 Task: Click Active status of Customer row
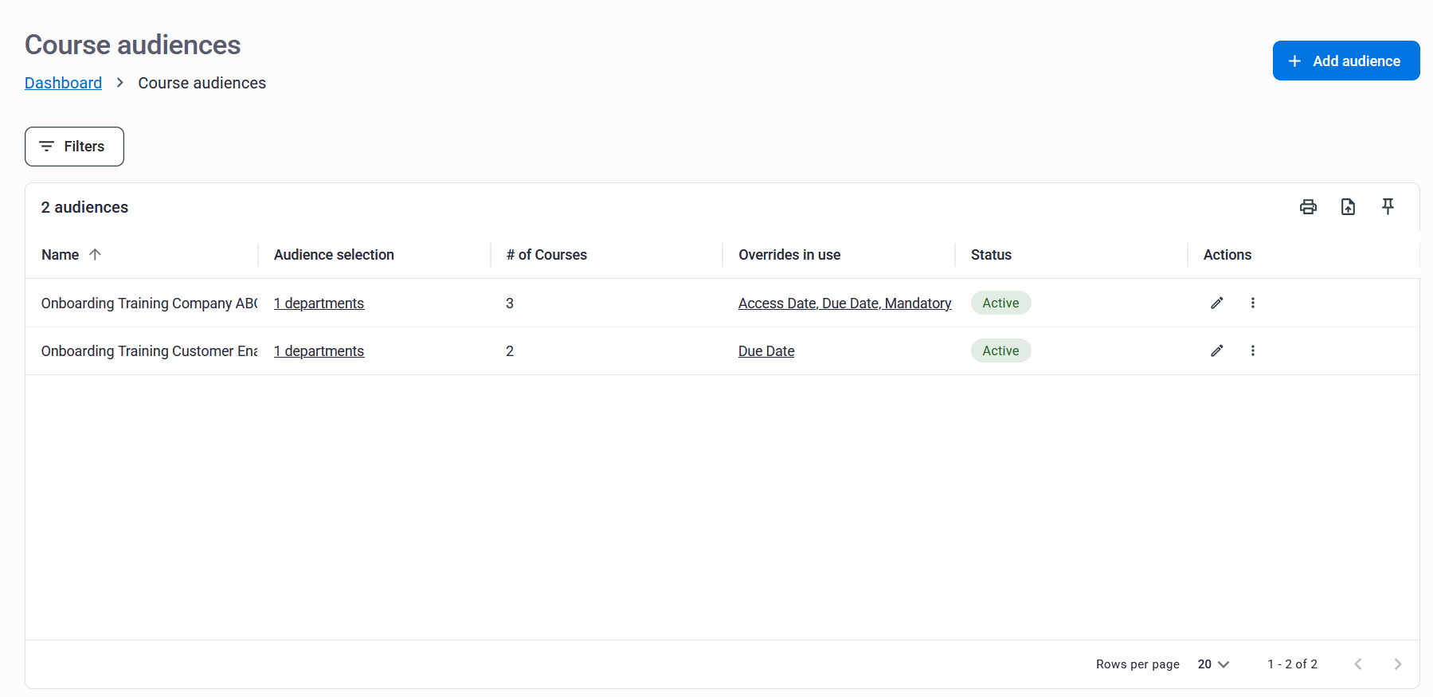(x=1000, y=350)
